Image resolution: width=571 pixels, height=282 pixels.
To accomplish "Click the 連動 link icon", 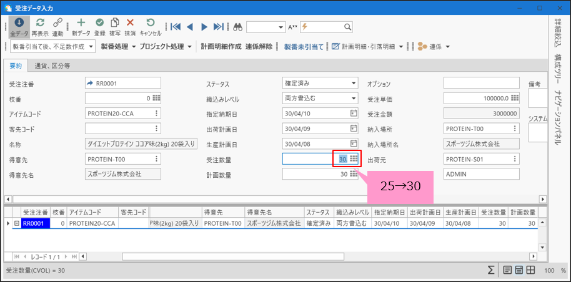I will tap(57, 22).
